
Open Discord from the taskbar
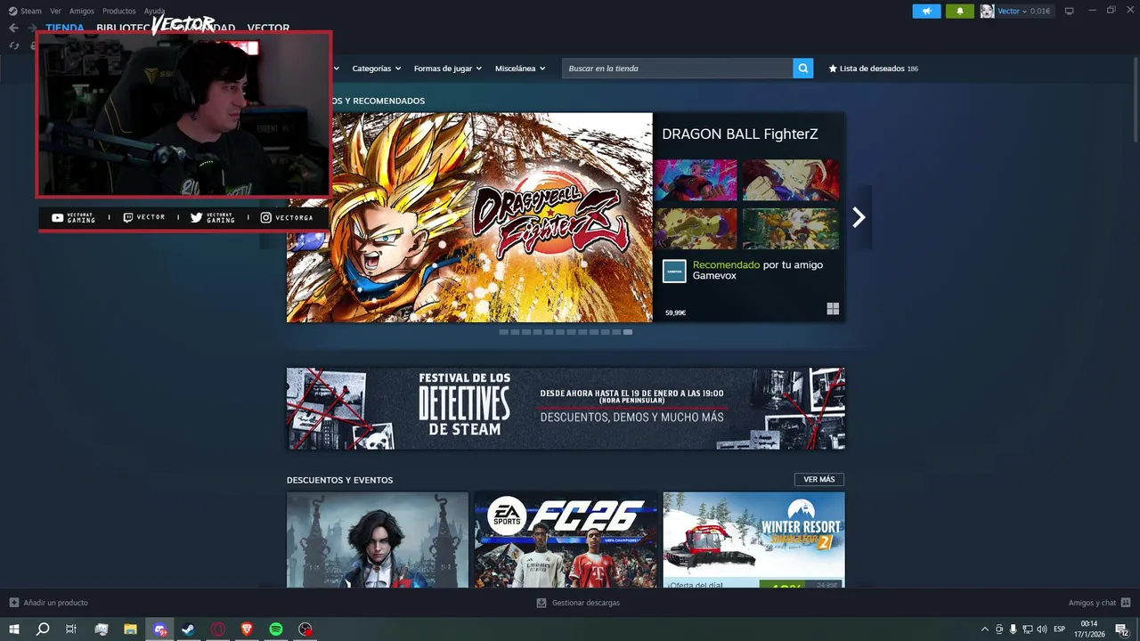click(x=159, y=629)
